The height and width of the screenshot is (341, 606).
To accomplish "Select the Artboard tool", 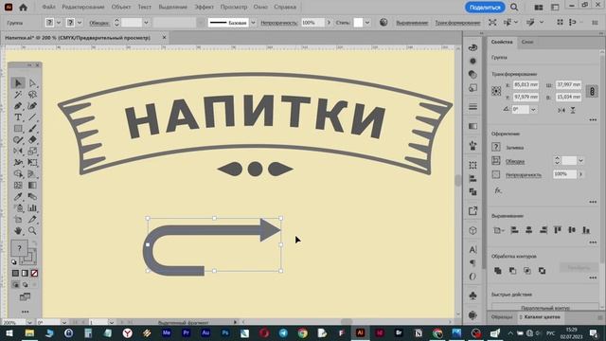I will [18, 219].
